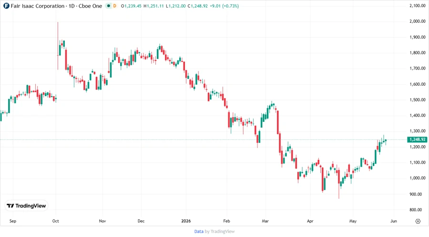Click the 2,000.00 price axis label
Screen dimensions: 429x237
(x=418, y=21)
